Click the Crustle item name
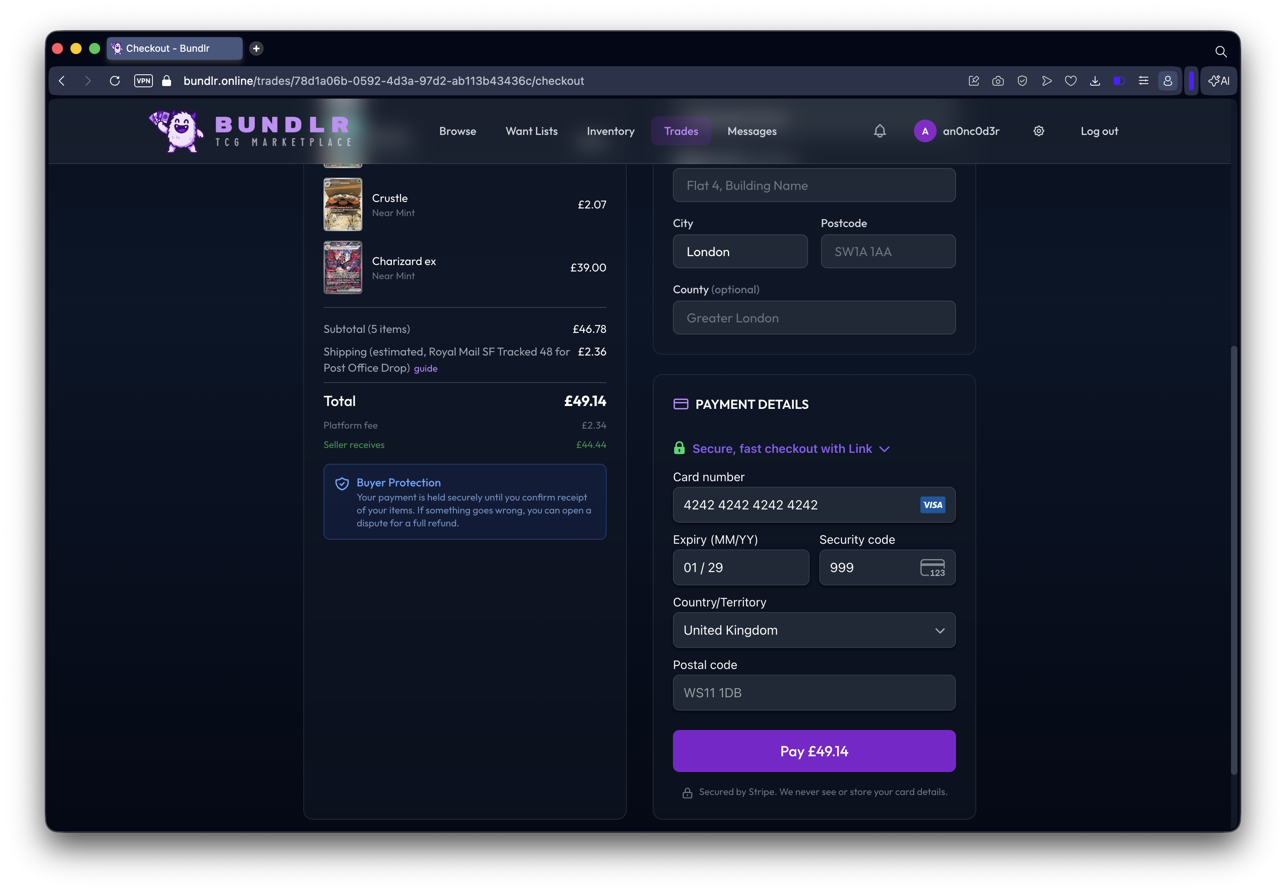This screenshot has height=892, width=1286. coord(389,198)
